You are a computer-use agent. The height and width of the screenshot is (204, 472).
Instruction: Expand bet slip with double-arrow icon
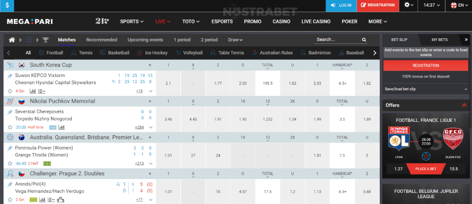[466, 40]
